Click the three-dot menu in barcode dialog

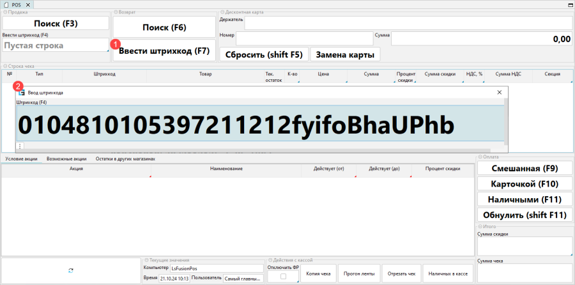20,146
